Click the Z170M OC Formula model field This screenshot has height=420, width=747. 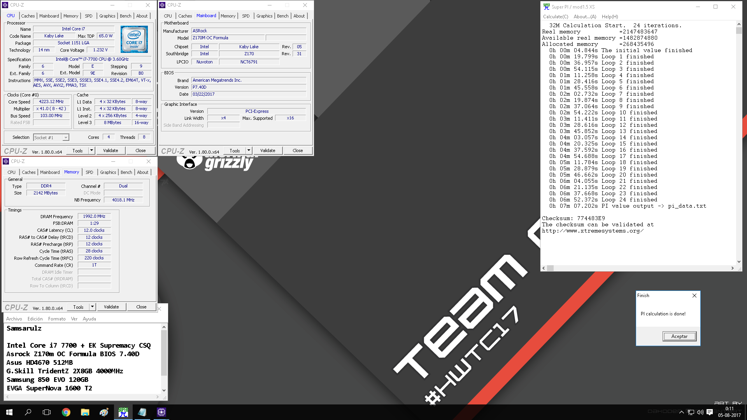pos(228,38)
